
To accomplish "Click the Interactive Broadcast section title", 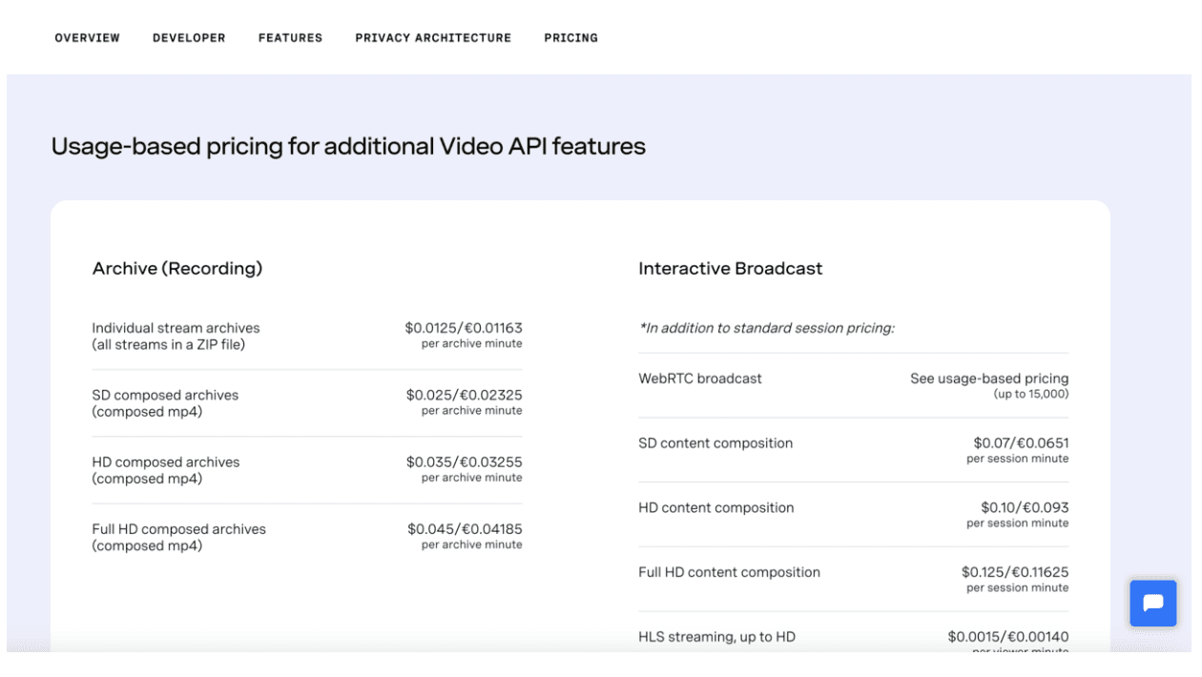I will [x=730, y=269].
